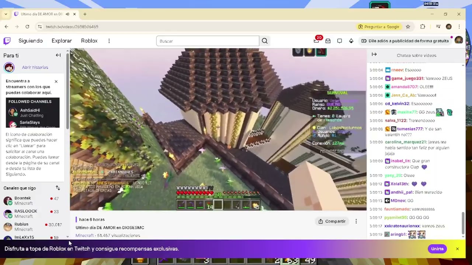Click the site info icon beside URL
Viewport: 472px width, 265px height.
(x=40, y=26)
